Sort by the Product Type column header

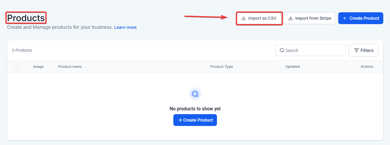click(x=222, y=67)
